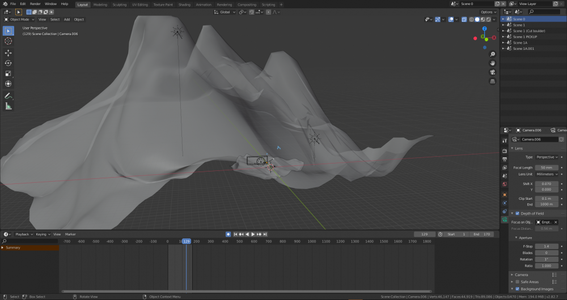Open the Tool properties tab

click(505, 140)
